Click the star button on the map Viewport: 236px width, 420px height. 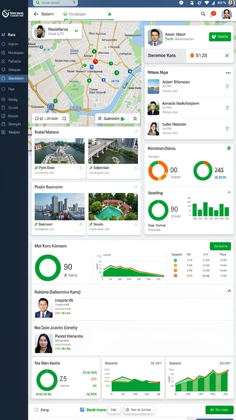pyautogui.click(x=134, y=118)
